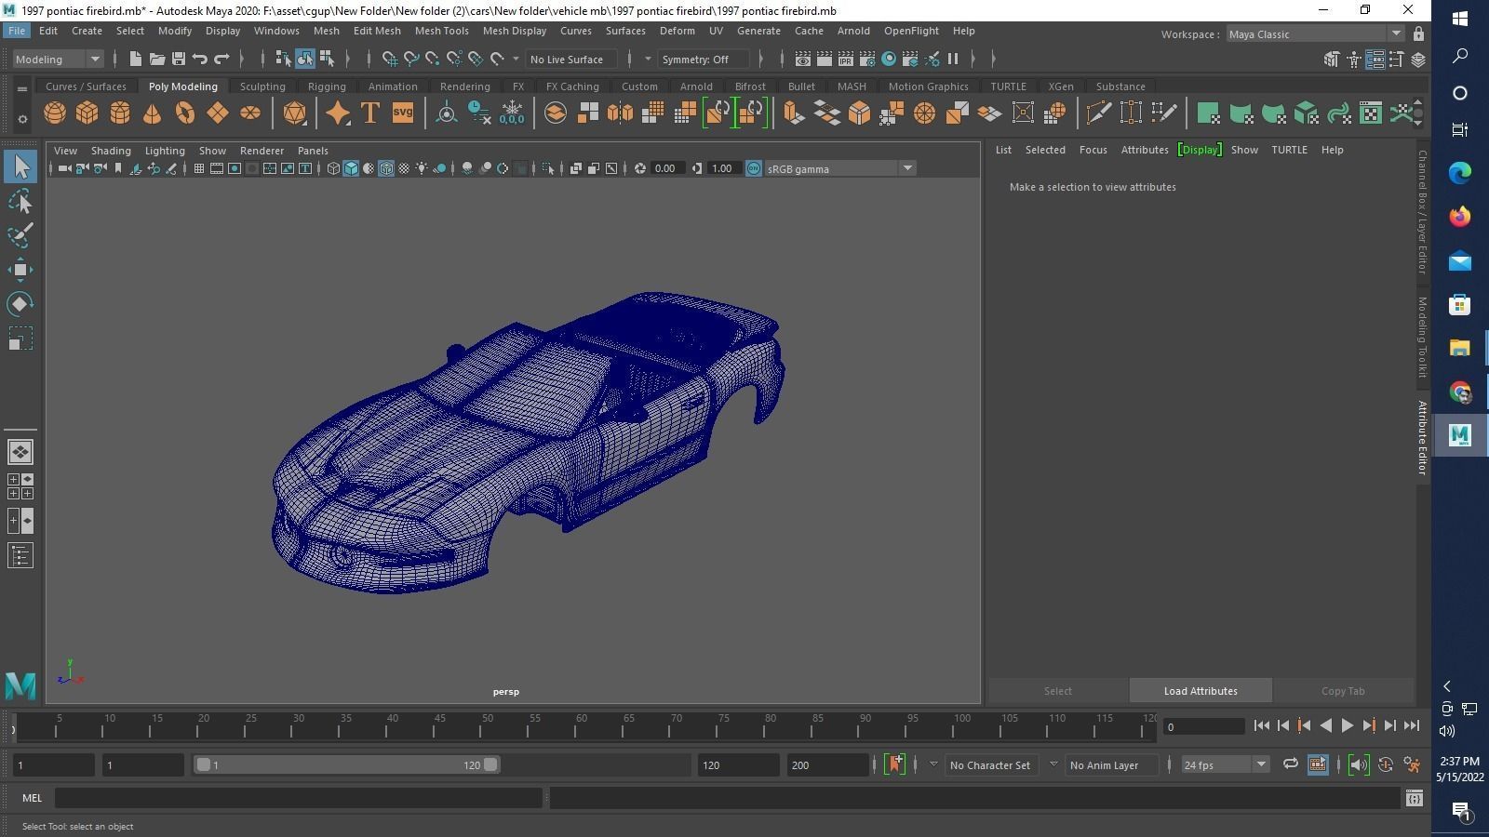This screenshot has height=837, width=1489.
Task: Create a polygon cone from the shelf
Action: (153, 113)
